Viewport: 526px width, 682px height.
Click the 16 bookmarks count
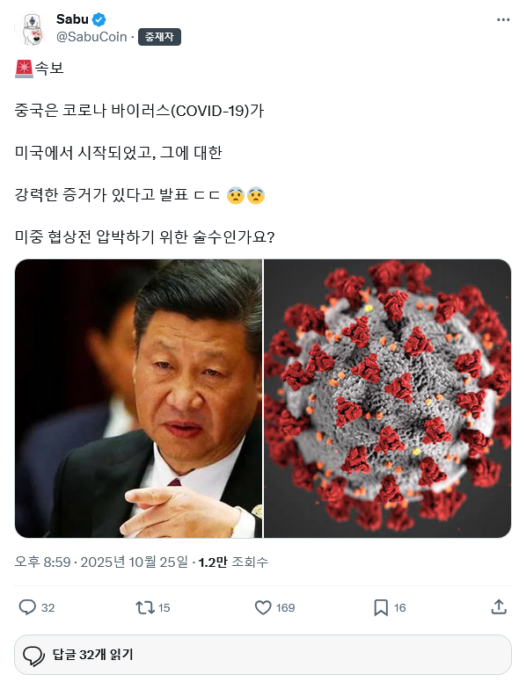(x=399, y=607)
